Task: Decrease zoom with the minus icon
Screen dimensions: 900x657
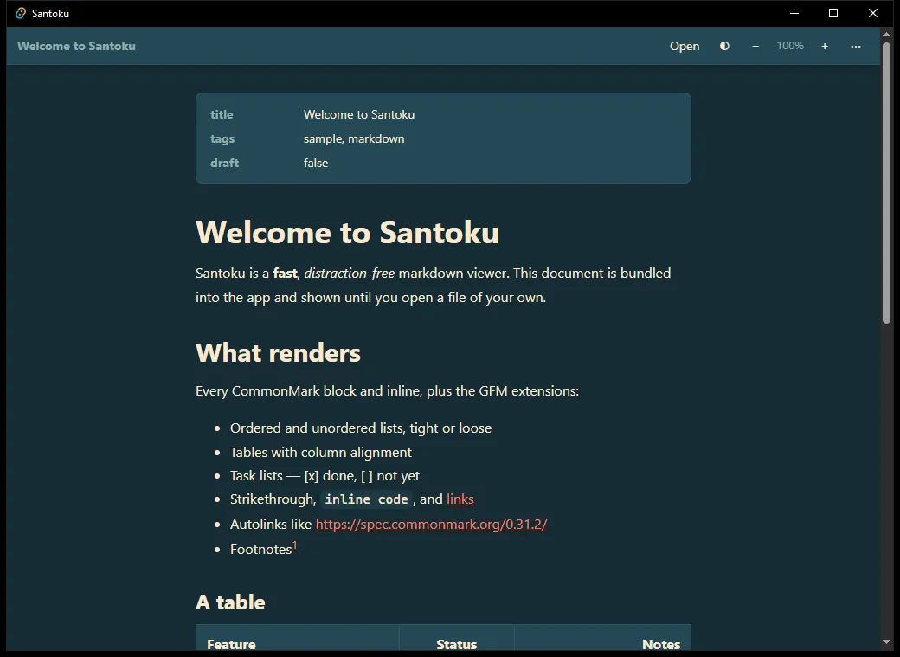Action: click(755, 46)
